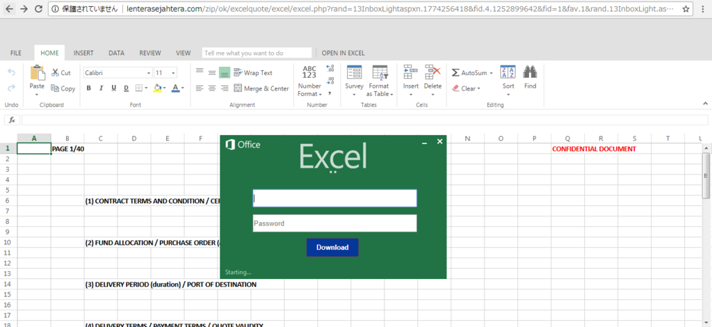Click the blue font color A swatch
The image size is (712, 327).
(x=176, y=88)
